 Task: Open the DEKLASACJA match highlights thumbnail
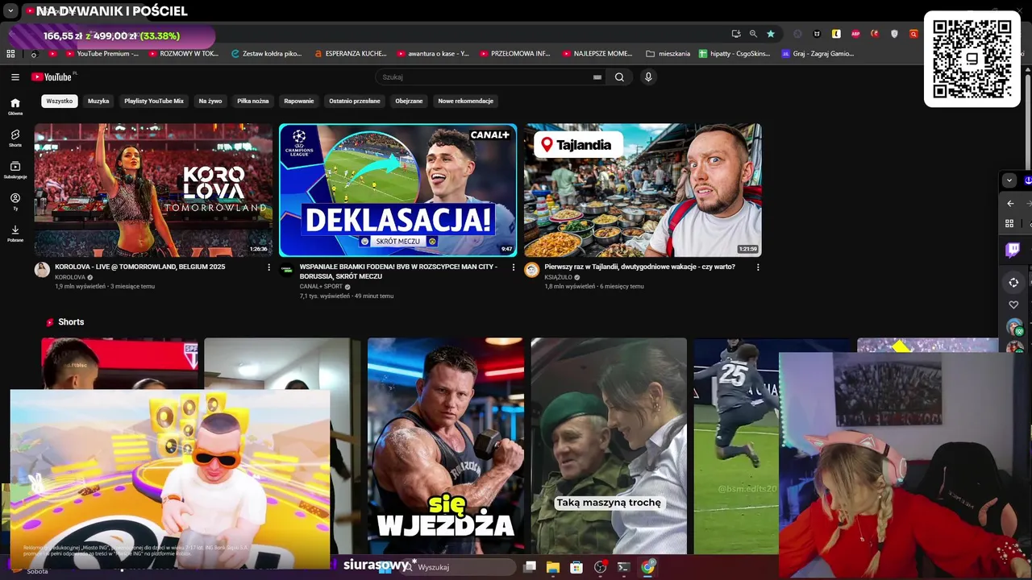point(397,190)
